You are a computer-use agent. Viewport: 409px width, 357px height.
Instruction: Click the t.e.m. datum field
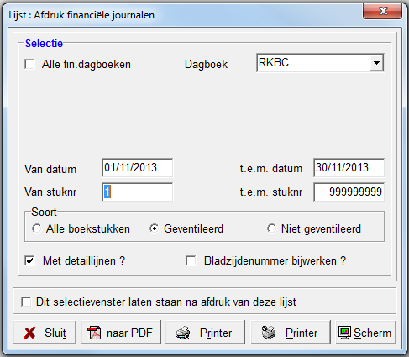(349, 168)
